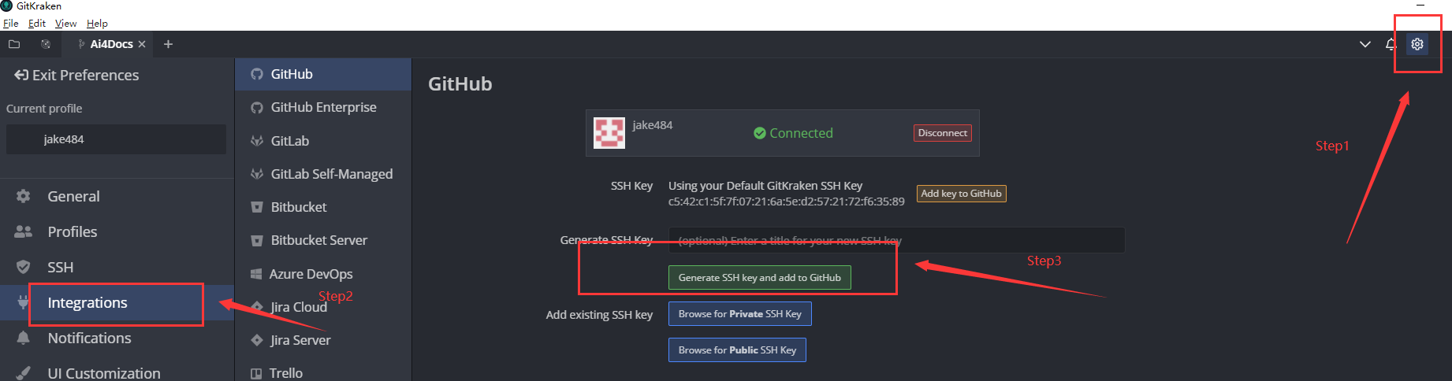Open the notifications bell icon

tap(1391, 44)
